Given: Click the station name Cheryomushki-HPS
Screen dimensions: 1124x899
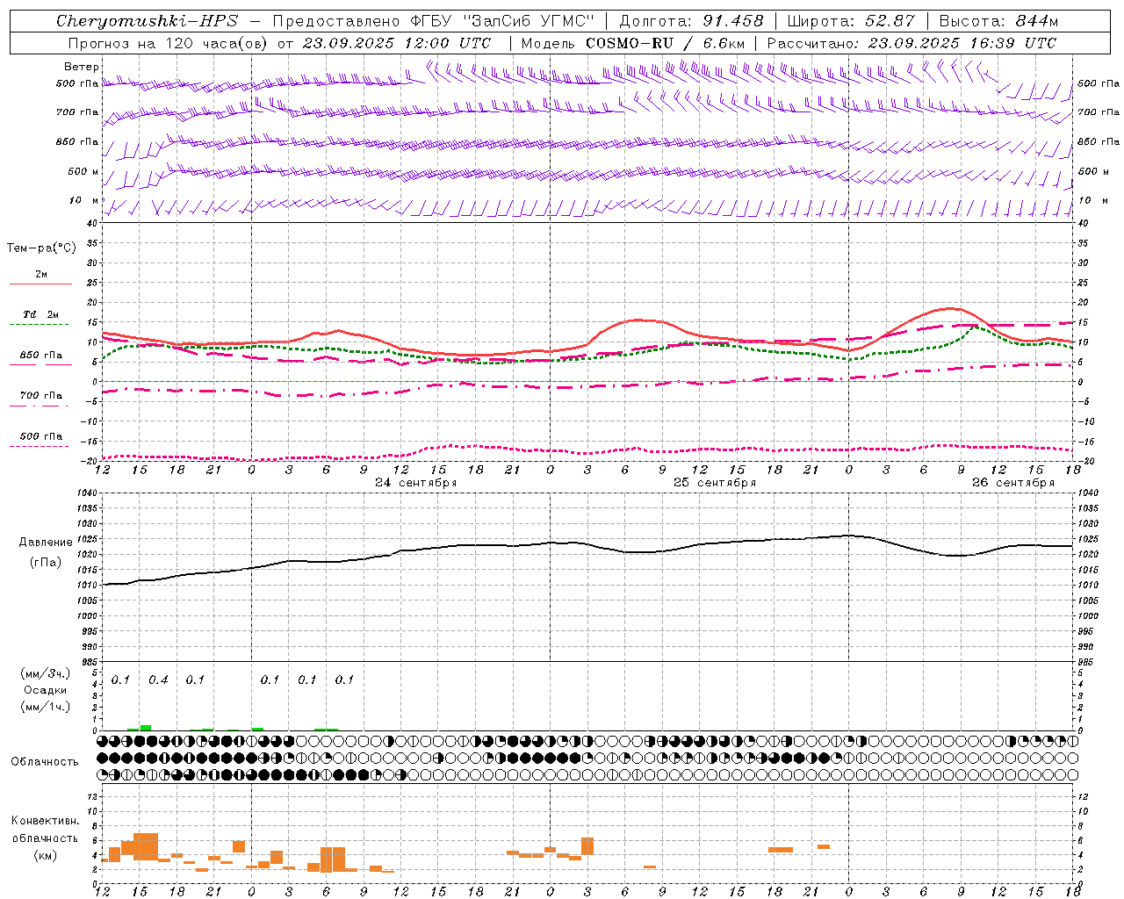Looking at the screenshot, I should click(x=147, y=21).
